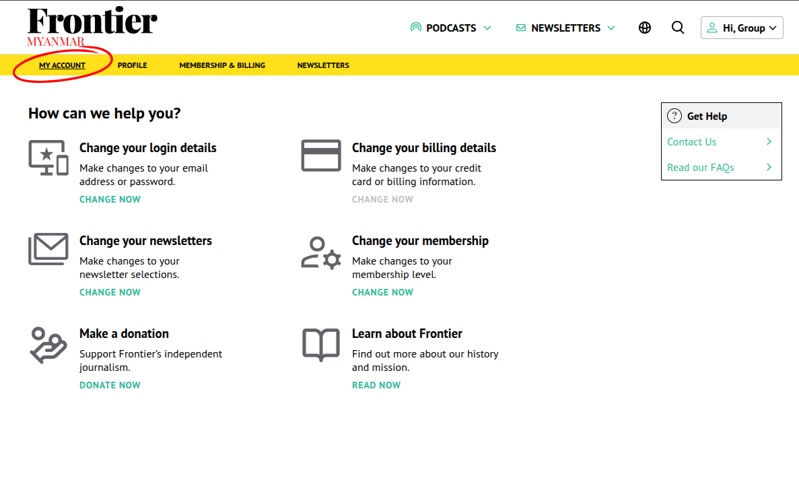Screen dimensions: 799x484
Task: Expand the Podcasts dropdown menu
Action: [451, 28]
